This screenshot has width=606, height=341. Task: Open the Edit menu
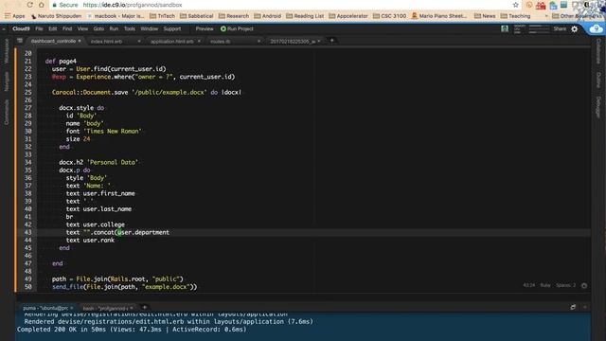click(x=53, y=28)
